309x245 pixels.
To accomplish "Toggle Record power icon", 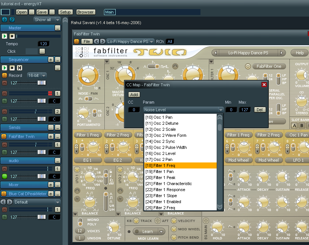I will point(5,75).
